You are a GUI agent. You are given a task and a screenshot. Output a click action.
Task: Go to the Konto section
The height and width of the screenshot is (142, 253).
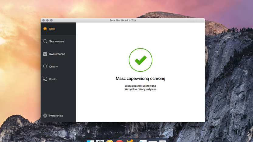(58, 79)
